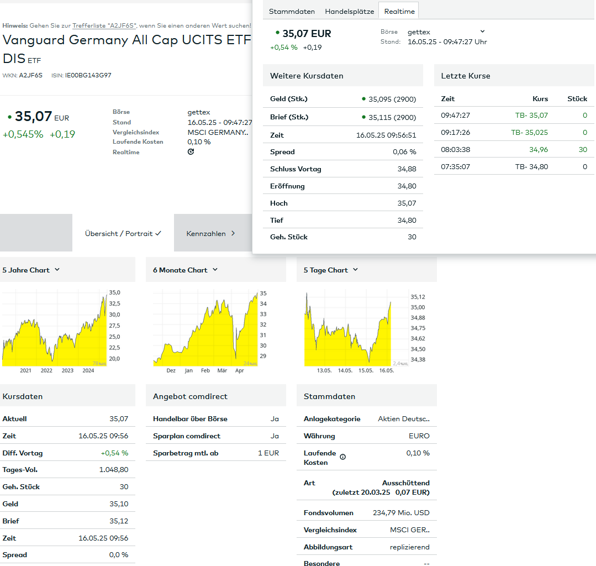Click the WKN value A2JF6S

pos(31,75)
